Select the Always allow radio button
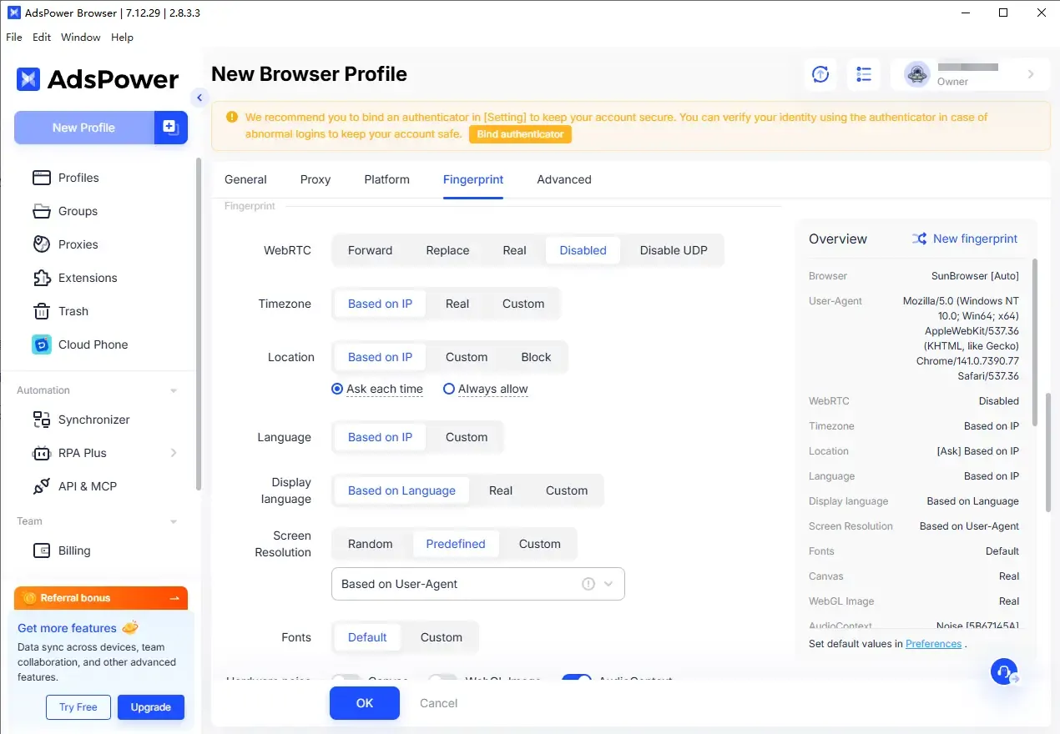Image resolution: width=1060 pixels, height=734 pixels. tap(449, 389)
